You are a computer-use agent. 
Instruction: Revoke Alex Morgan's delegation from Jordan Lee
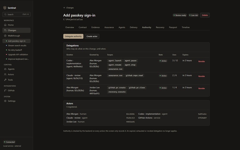tap(201, 88)
